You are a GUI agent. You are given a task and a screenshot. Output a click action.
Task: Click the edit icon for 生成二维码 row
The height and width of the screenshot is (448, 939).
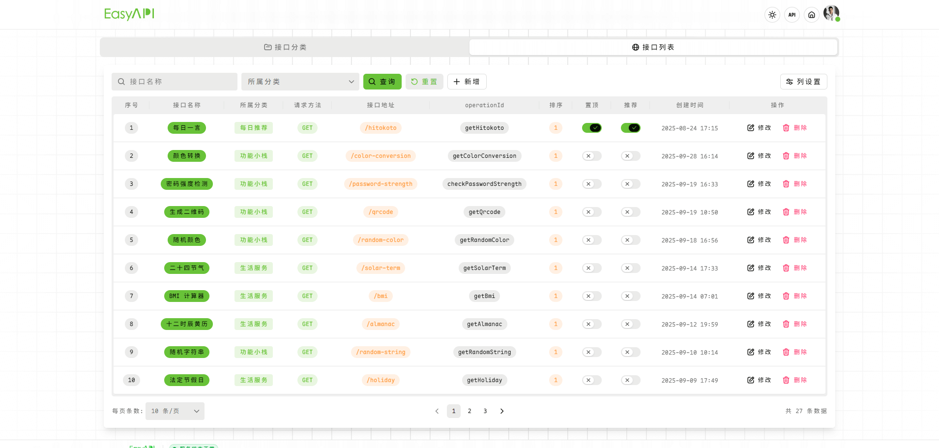(751, 212)
